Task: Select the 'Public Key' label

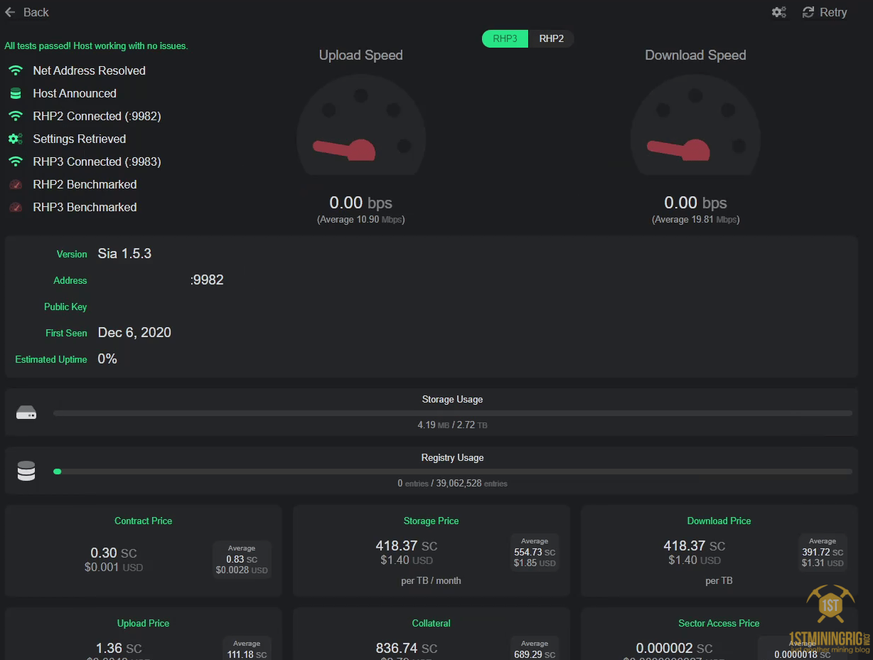Action: (x=65, y=307)
